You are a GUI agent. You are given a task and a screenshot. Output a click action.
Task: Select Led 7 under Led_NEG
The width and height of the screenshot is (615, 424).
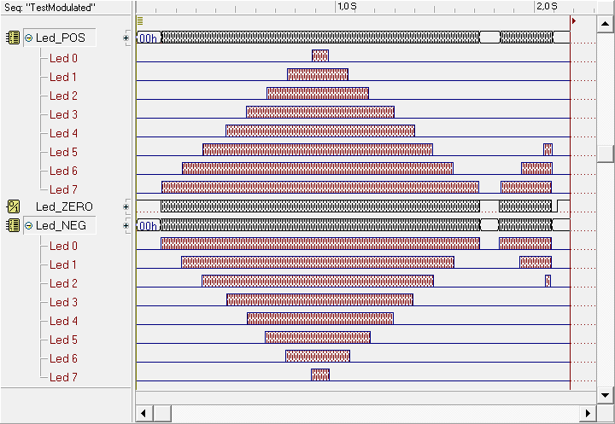click(x=63, y=377)
